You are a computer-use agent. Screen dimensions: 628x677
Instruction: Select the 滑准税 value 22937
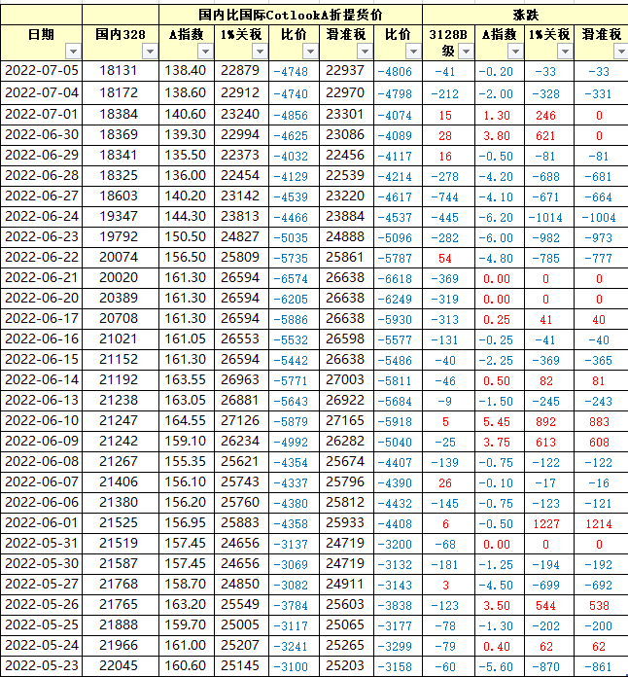(346, 70)
